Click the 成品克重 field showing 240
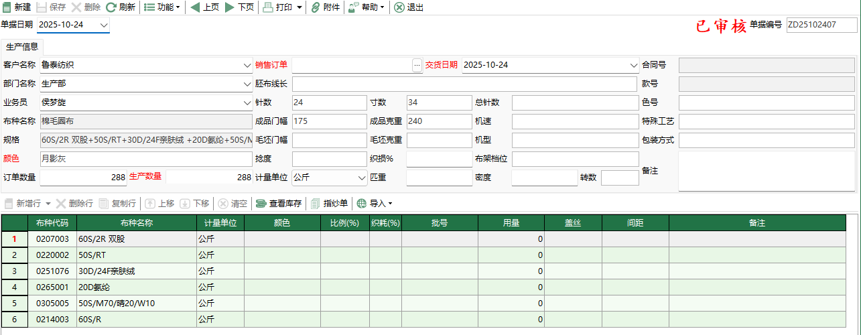 (x=439, y=121)
